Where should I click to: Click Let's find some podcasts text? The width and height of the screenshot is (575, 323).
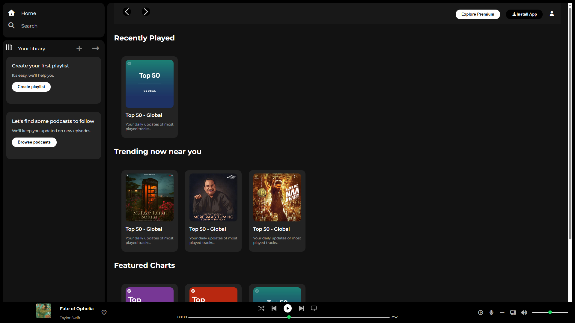[x=53, y=121]
